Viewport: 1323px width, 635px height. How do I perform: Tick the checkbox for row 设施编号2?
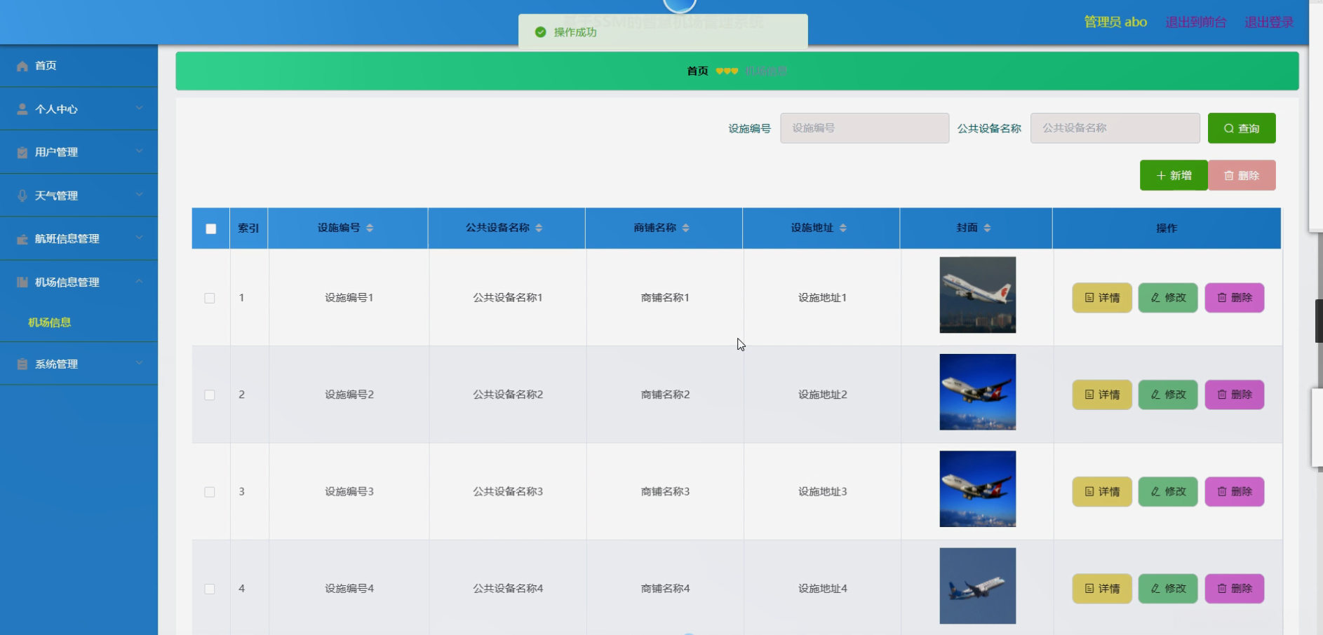[x=210, y=395]
